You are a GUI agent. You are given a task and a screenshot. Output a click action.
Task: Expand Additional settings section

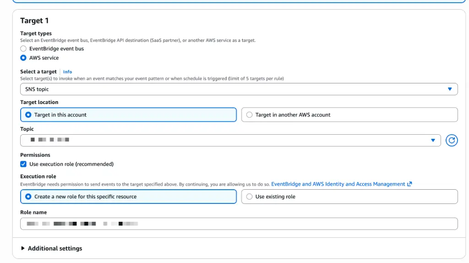51,248
